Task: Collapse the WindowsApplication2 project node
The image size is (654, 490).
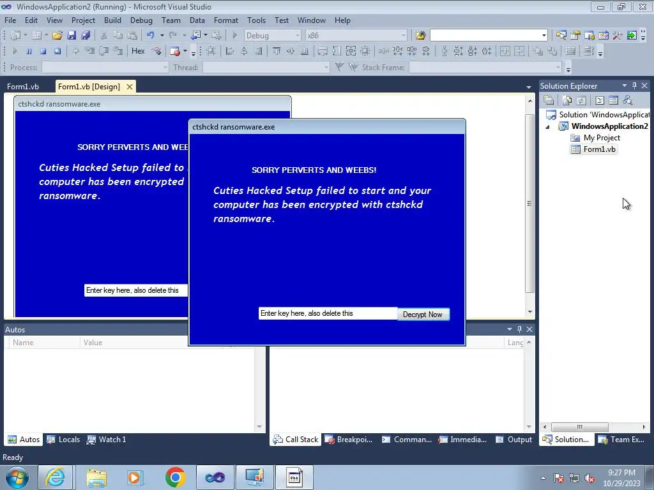Action: coord(547,127)
